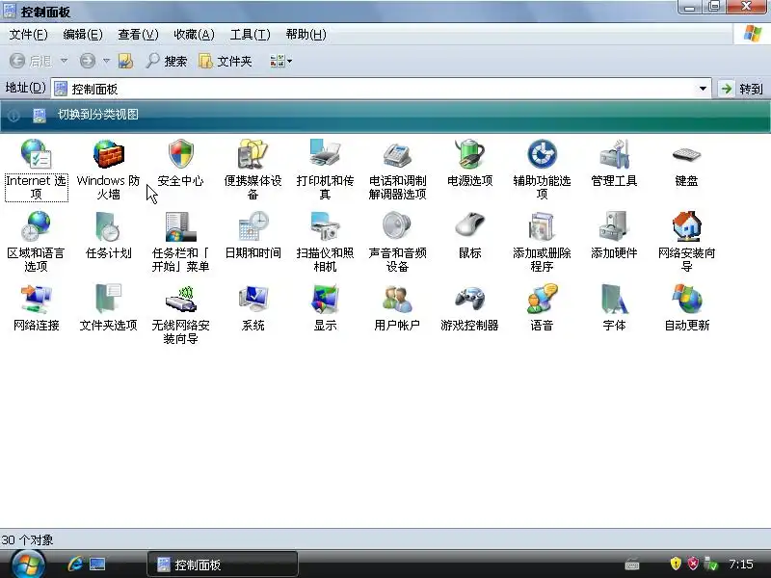The image size is (771, 578).
Task: Open the 工具(T) menu
Action: pos(250,35)
